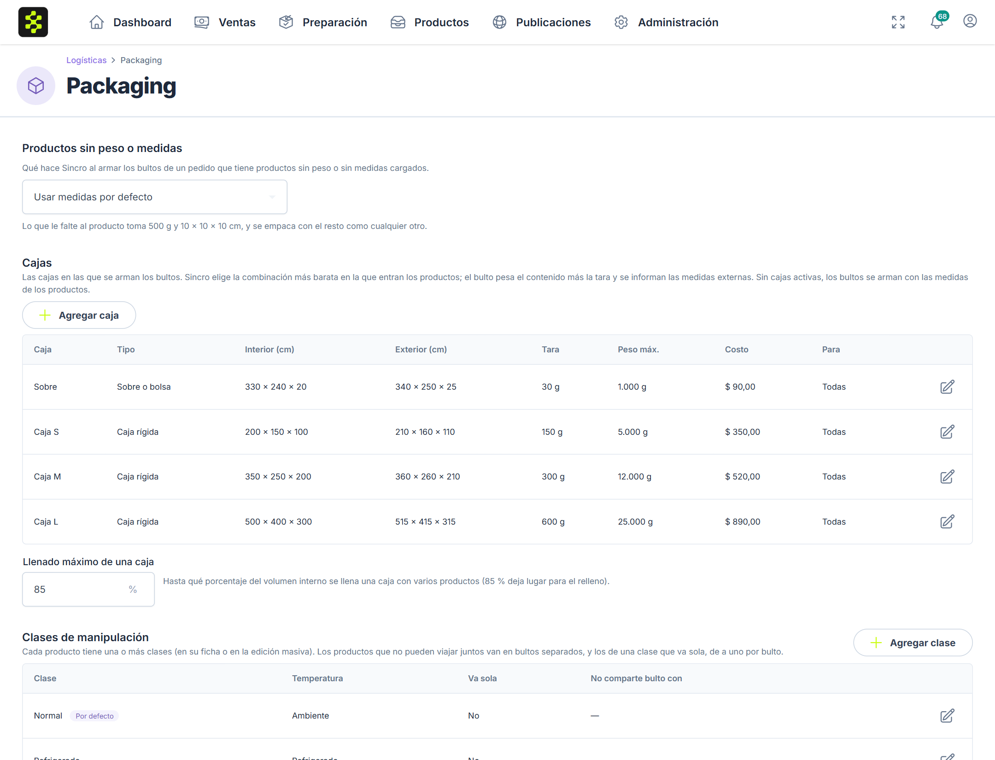Select '12.000 g' max weight cell
The width and height of the screenshot is (995, 760).
point(635,477)
